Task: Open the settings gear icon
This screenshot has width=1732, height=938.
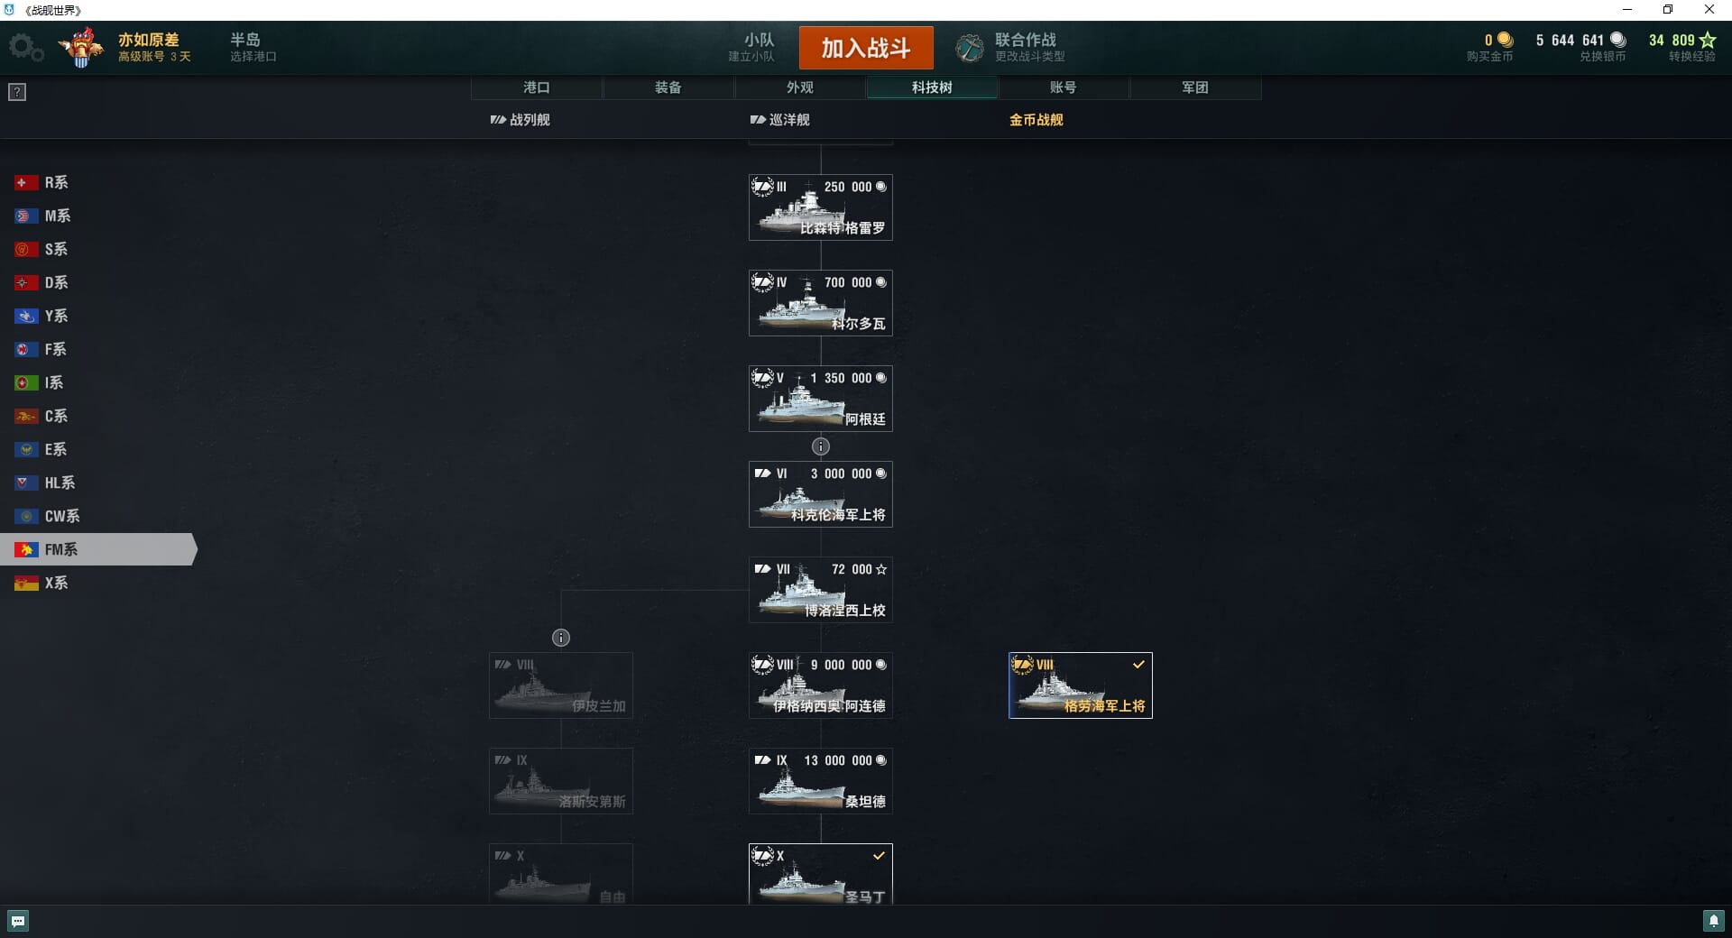Action: [x=26, y=48]
